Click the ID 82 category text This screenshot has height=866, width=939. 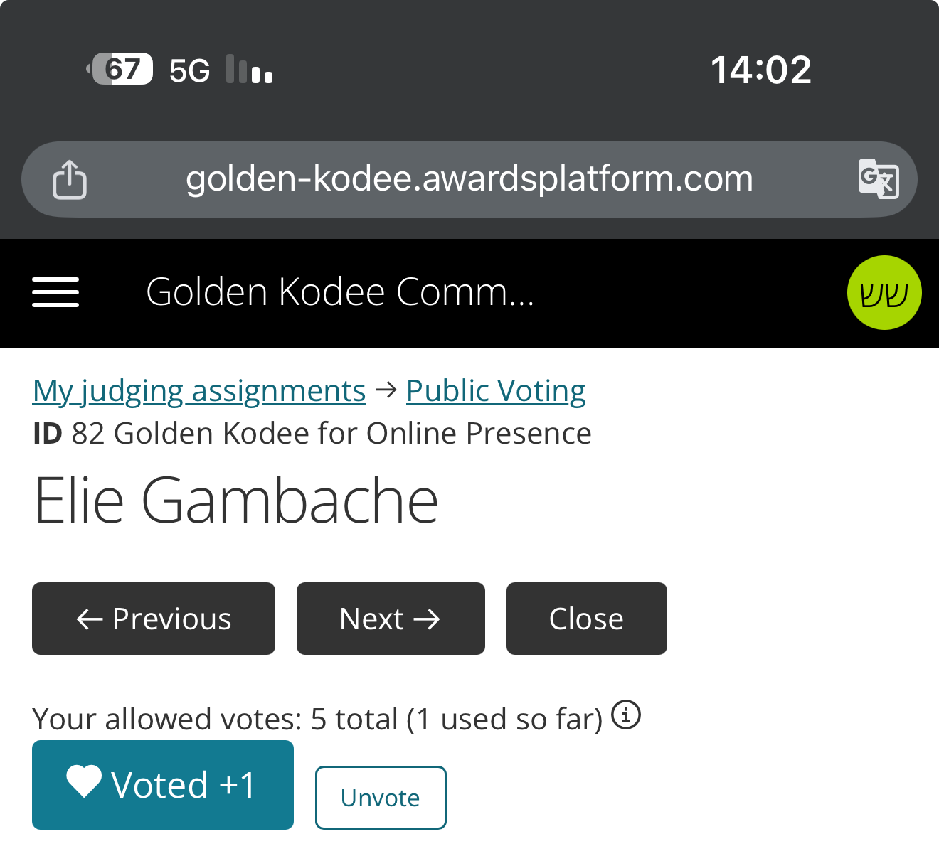click(x=312, y=433)
